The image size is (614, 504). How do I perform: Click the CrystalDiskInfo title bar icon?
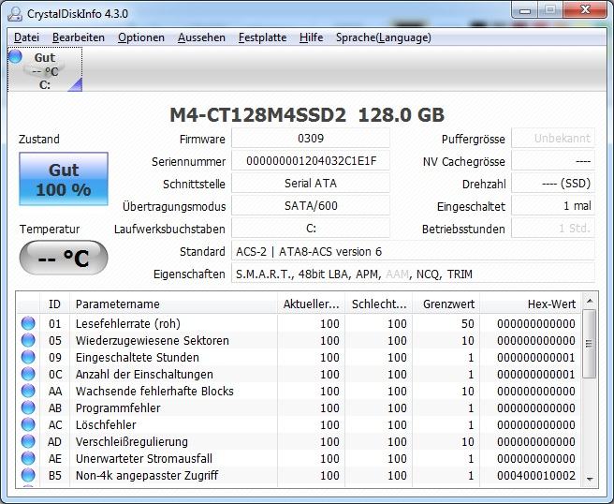15,14
